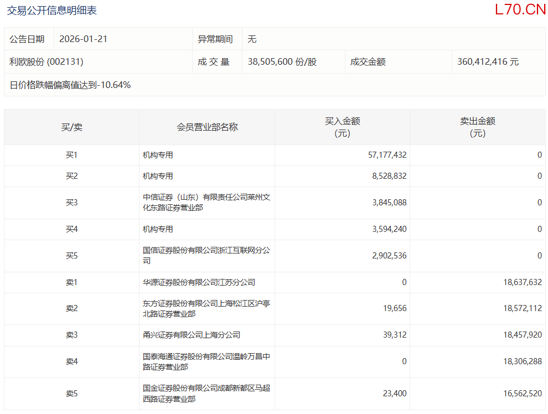Open 甬兴证券上海分公司 branch entry

click(191, 335)
